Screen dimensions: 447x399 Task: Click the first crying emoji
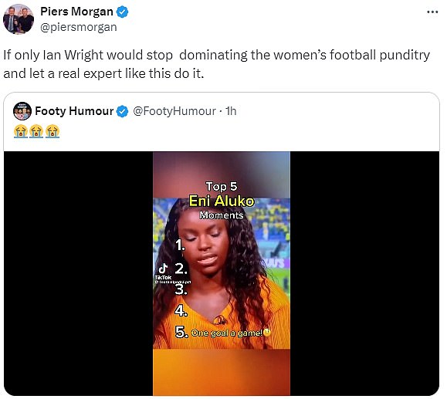[21, 131]
